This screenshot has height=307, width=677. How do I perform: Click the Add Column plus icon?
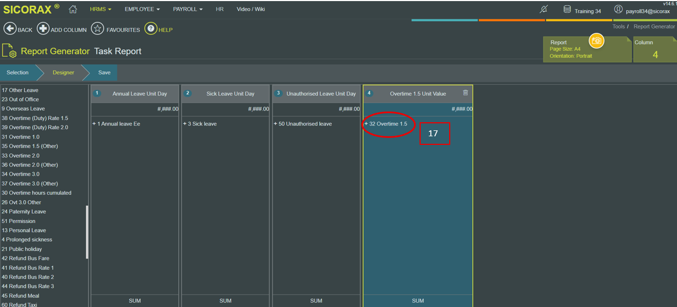(43, 29)
